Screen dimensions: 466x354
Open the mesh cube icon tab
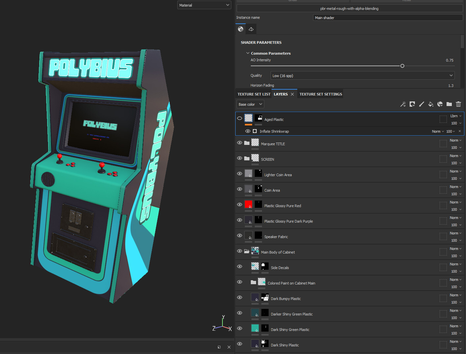pos(251,29)
